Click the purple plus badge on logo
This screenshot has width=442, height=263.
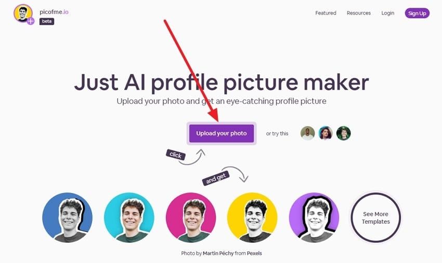31,21
